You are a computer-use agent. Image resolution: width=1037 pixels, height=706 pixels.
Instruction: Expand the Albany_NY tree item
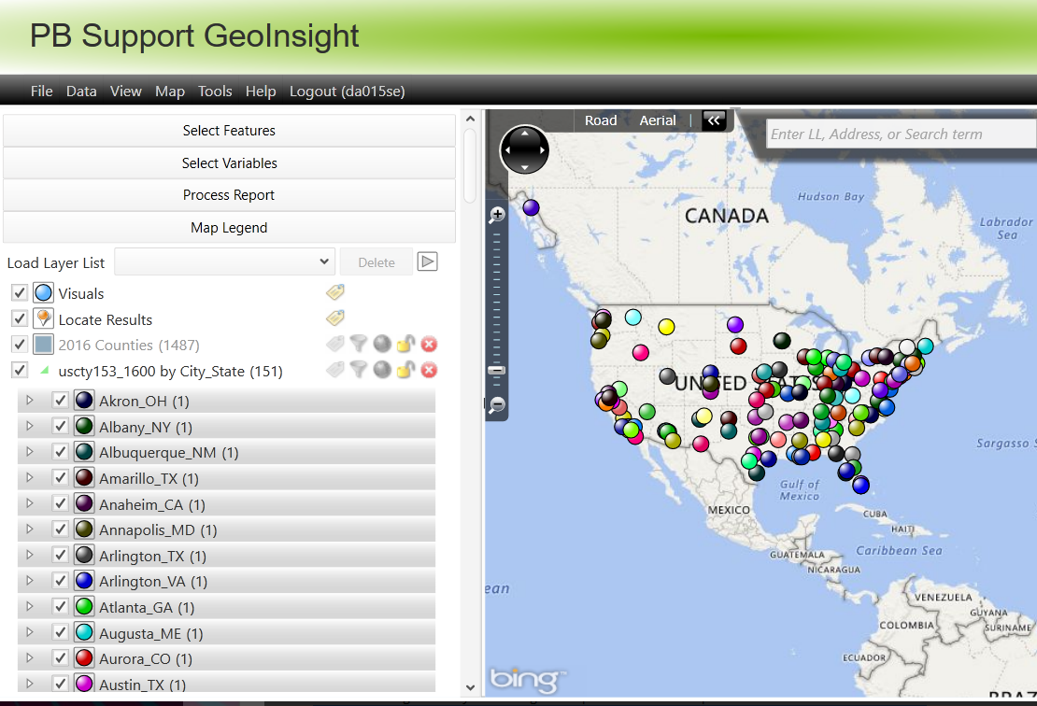click(x=29, y=425)
